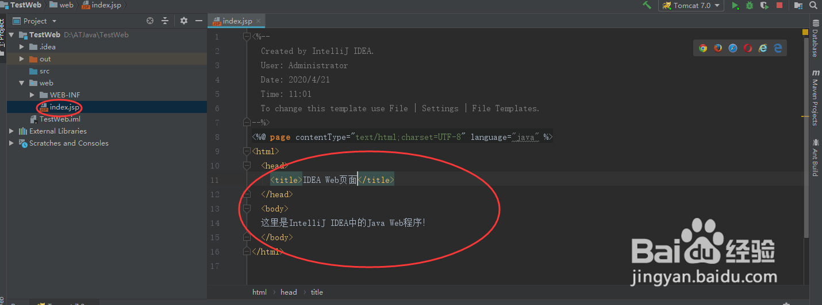Toggle the Ant Build tool window
822x305 pixels.
pos(815,157)
